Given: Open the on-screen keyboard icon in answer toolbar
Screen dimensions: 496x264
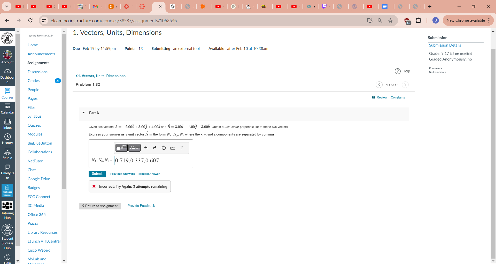Looking at the screenshot, I should (x=173, y=148).
